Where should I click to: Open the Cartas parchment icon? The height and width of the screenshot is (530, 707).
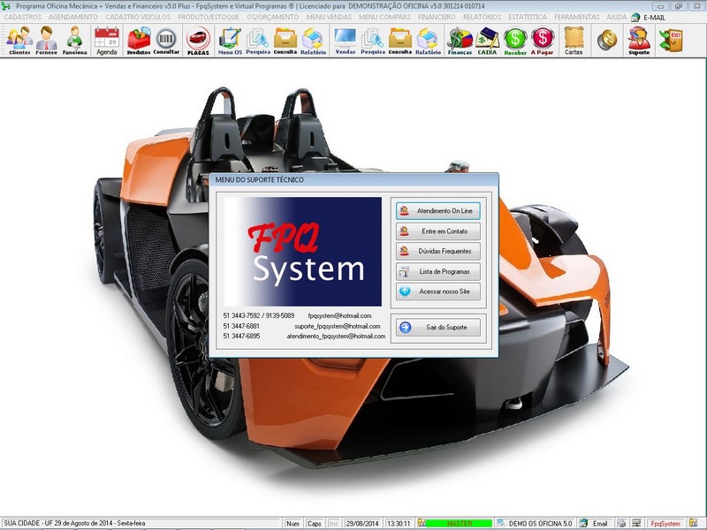(x=574, y=41)
